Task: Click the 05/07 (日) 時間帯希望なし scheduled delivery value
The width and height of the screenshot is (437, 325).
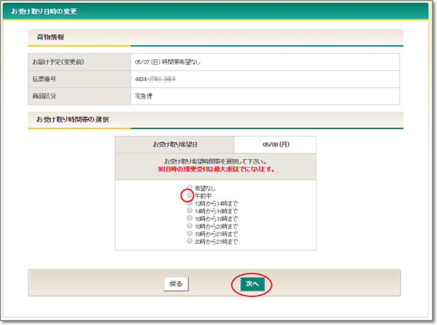Action: (169, 62)
